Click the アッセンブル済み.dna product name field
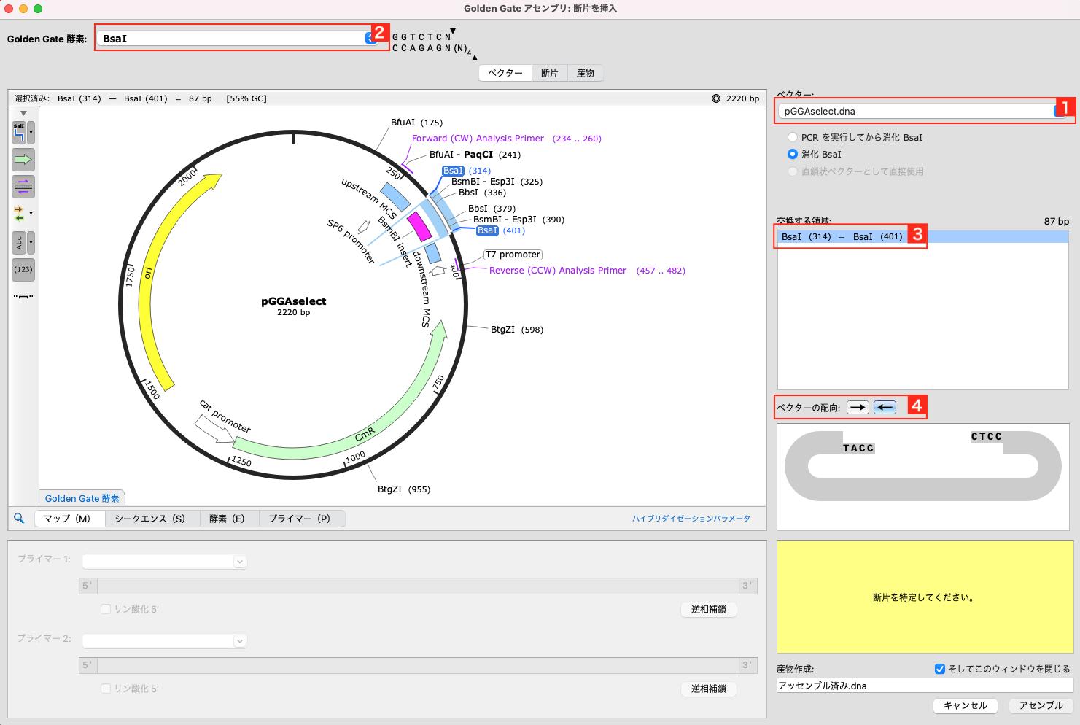The image size is (1080, 725). (924, 686)
